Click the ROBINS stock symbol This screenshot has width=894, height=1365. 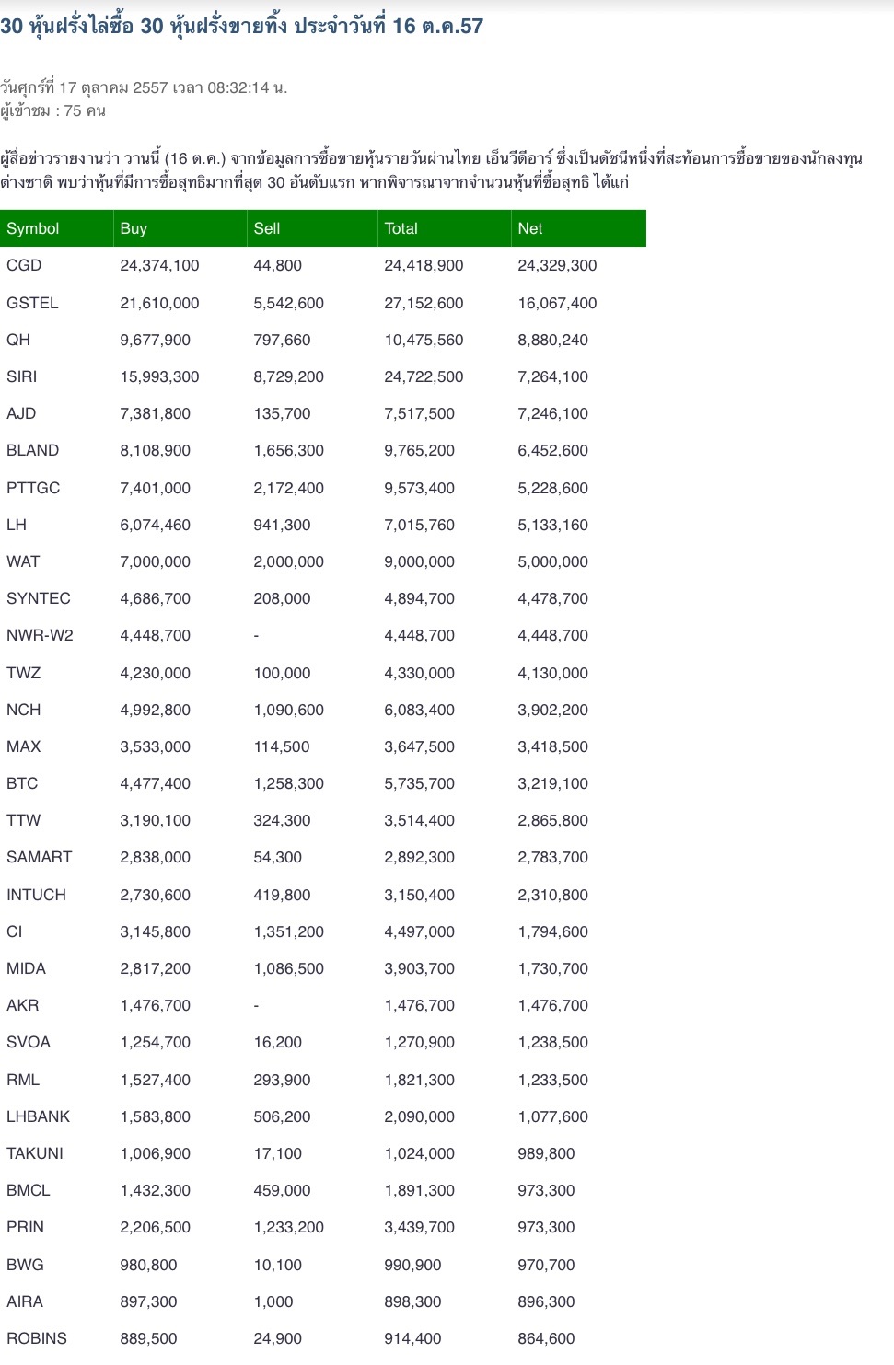pyautogui.click(x=37, y=1338)
